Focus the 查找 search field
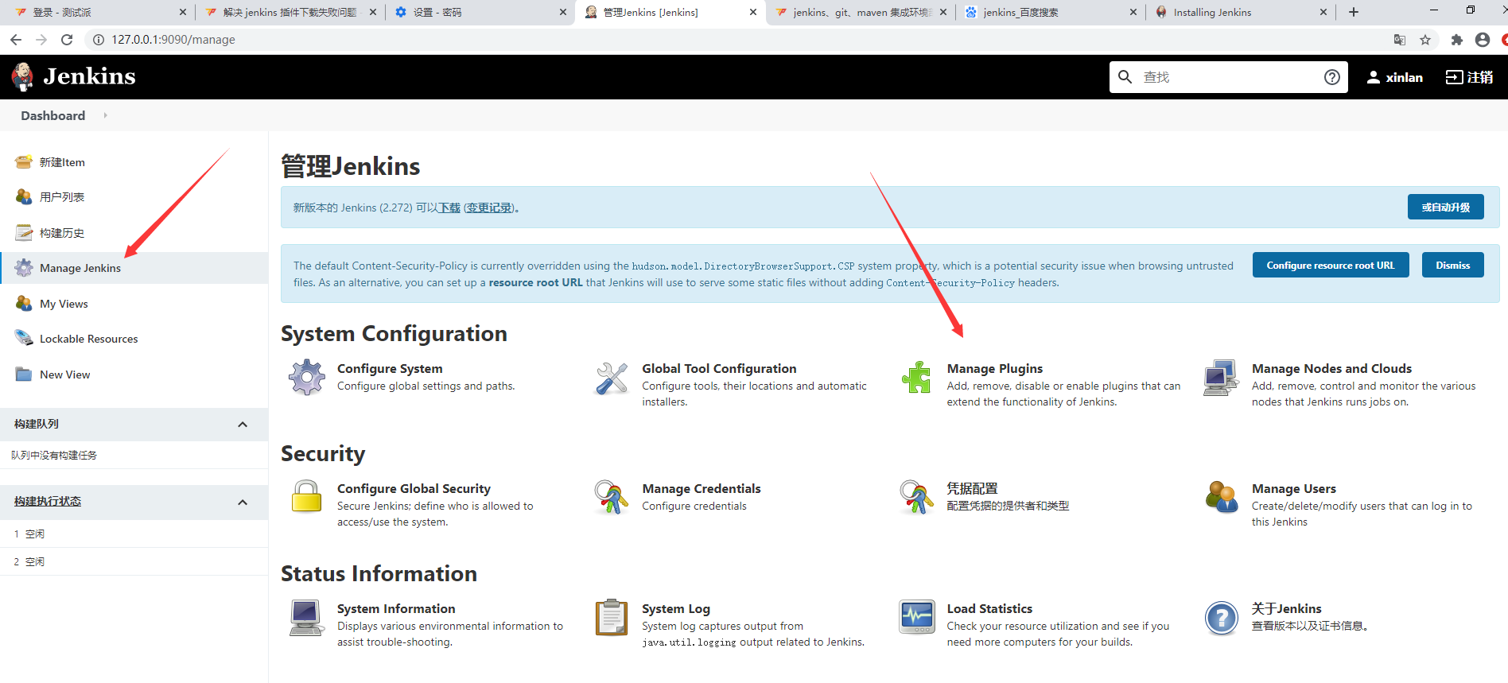 tap(1225, 77)
